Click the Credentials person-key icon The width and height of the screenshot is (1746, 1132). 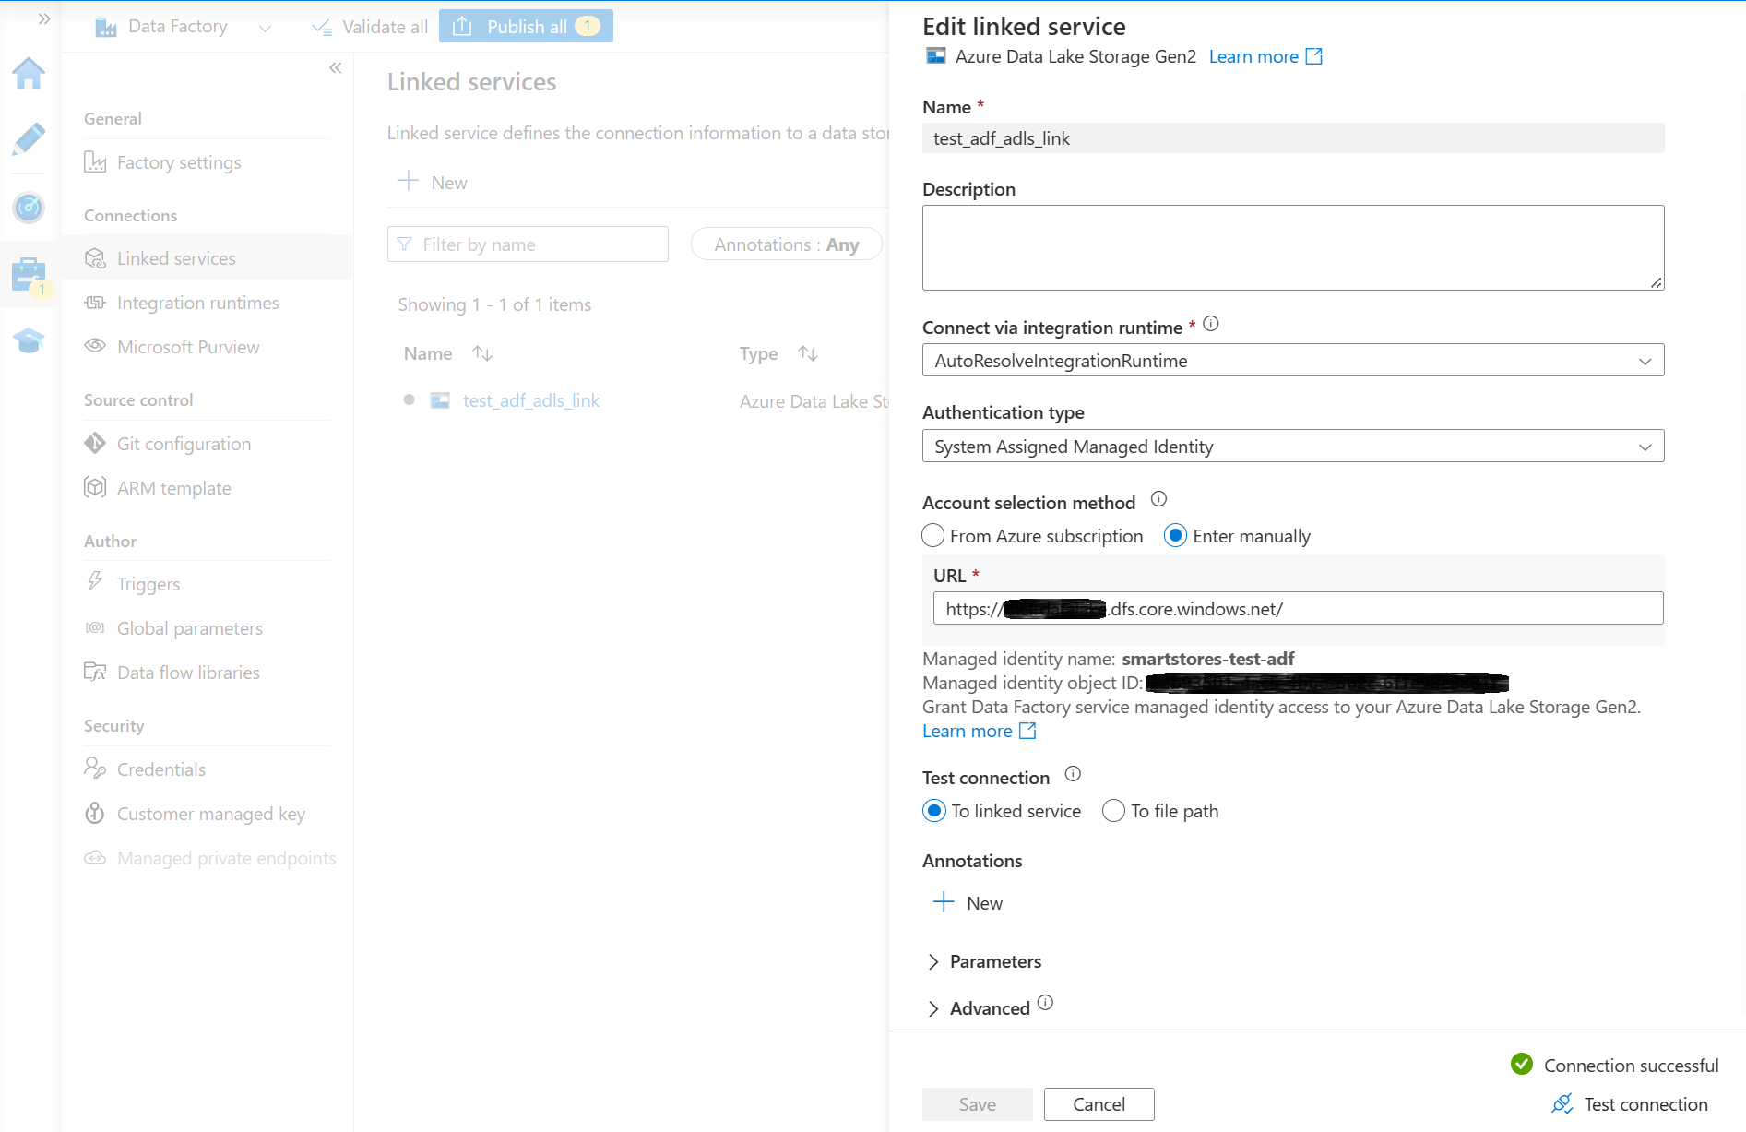click(x=95, y=769)
